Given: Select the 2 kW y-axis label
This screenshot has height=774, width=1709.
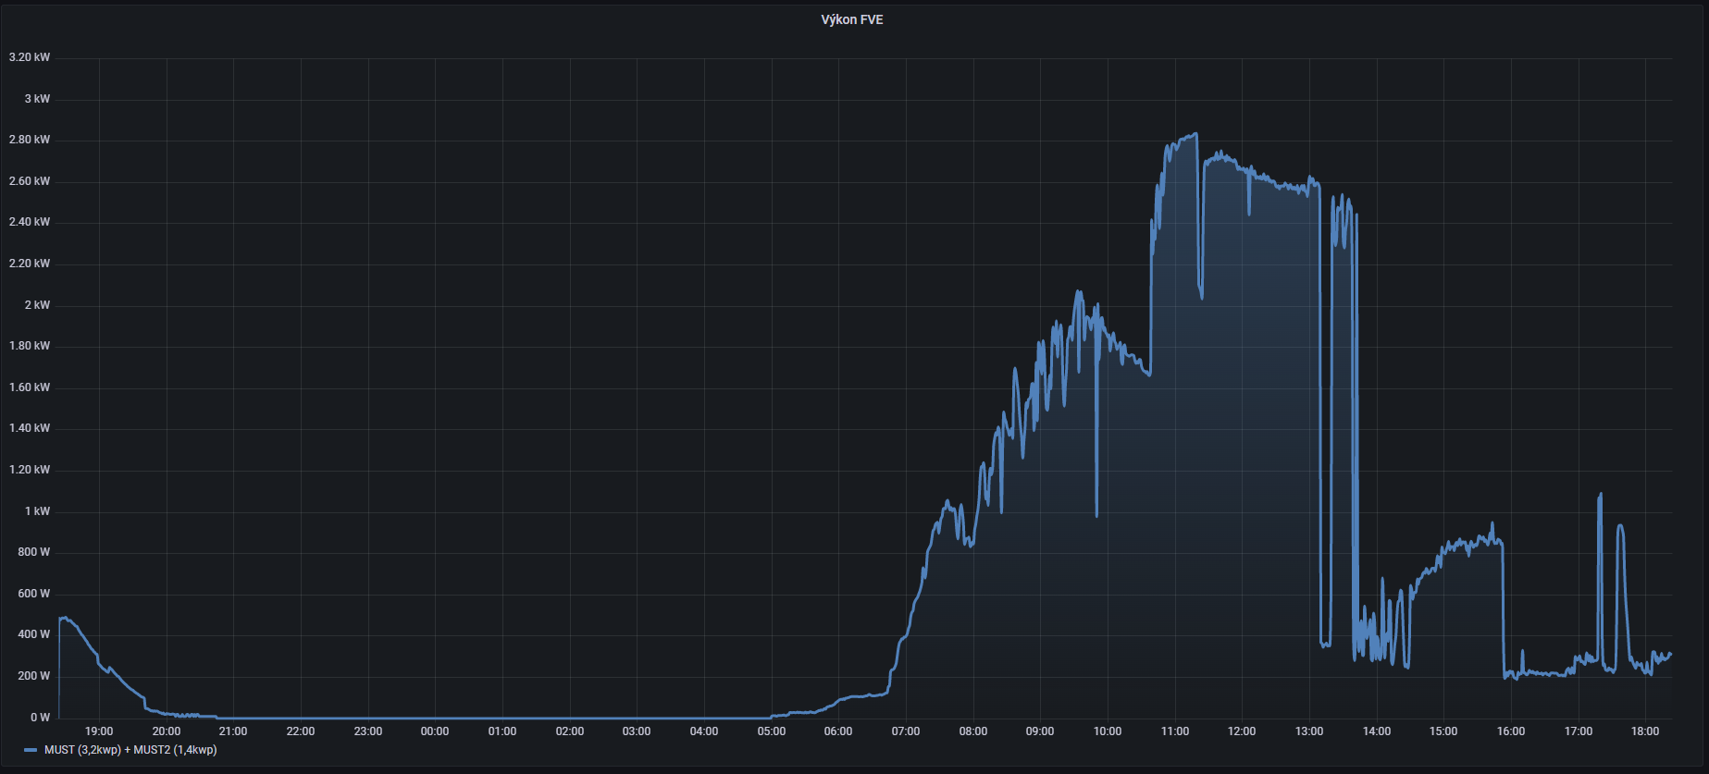Looking at the screenshot, I should (37, 305).
